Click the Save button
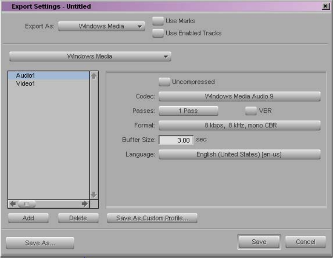Screen dimensions: 333x258 tap(259, 242)
